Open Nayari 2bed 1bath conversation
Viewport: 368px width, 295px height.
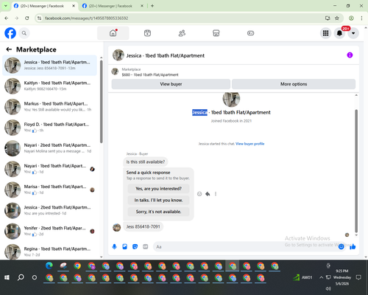coord(49,148)
